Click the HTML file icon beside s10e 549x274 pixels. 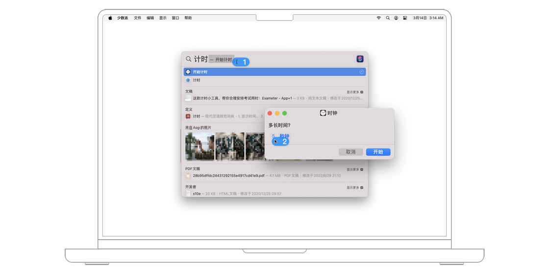click(x=188, y=194)
